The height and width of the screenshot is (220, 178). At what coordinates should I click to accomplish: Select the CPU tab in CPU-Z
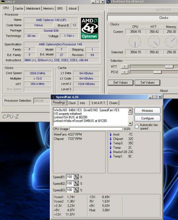[6, 8]
